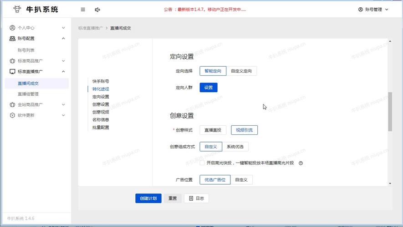Viewport: 403px width, 227px height.
Task: Click the blue 设置 button
Action: [x=209, y=87]
